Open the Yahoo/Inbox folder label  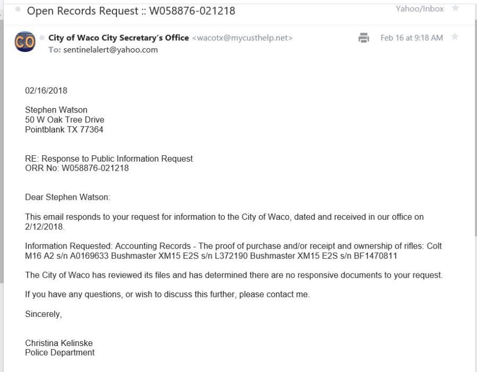419,9
